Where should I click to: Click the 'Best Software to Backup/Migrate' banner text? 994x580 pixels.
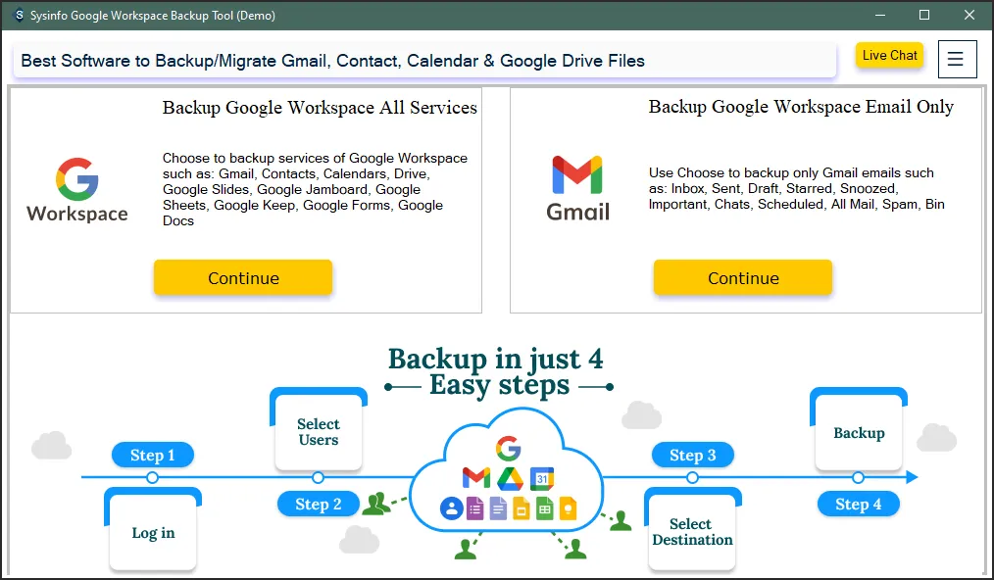333,61
